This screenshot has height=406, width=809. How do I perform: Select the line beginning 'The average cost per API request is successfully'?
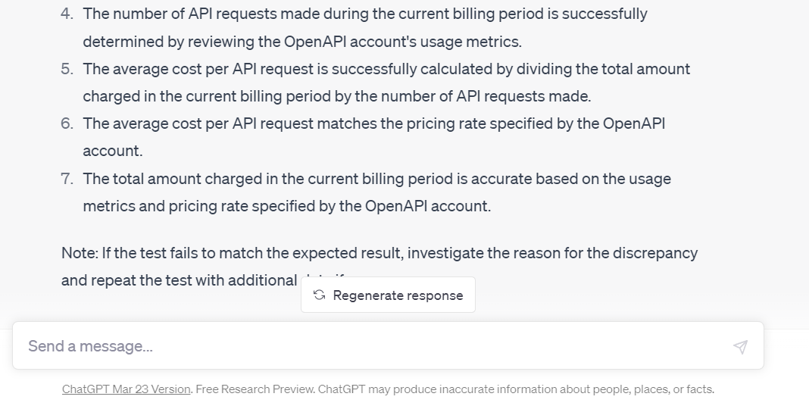coord(386,69)
